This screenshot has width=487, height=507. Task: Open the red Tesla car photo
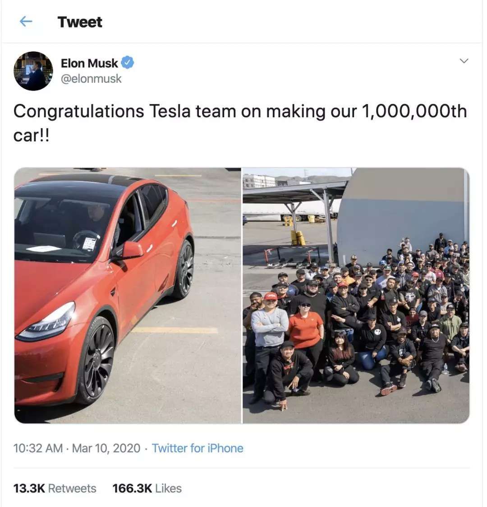pyautogui.click(x=128, y=295)
